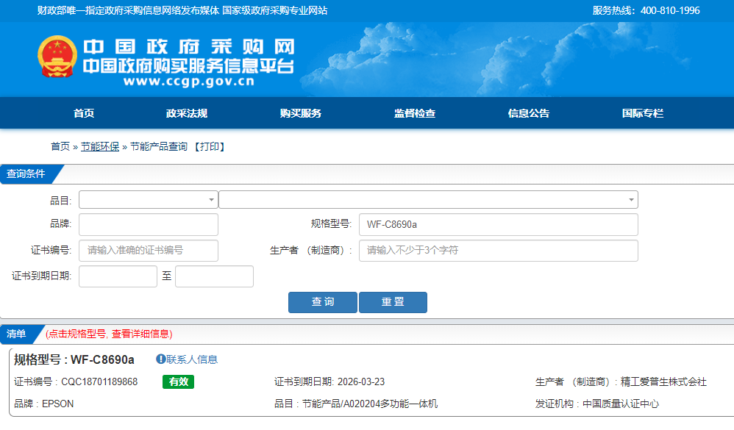Click the 中国政府采购网 site title

(x=189, y=47)
